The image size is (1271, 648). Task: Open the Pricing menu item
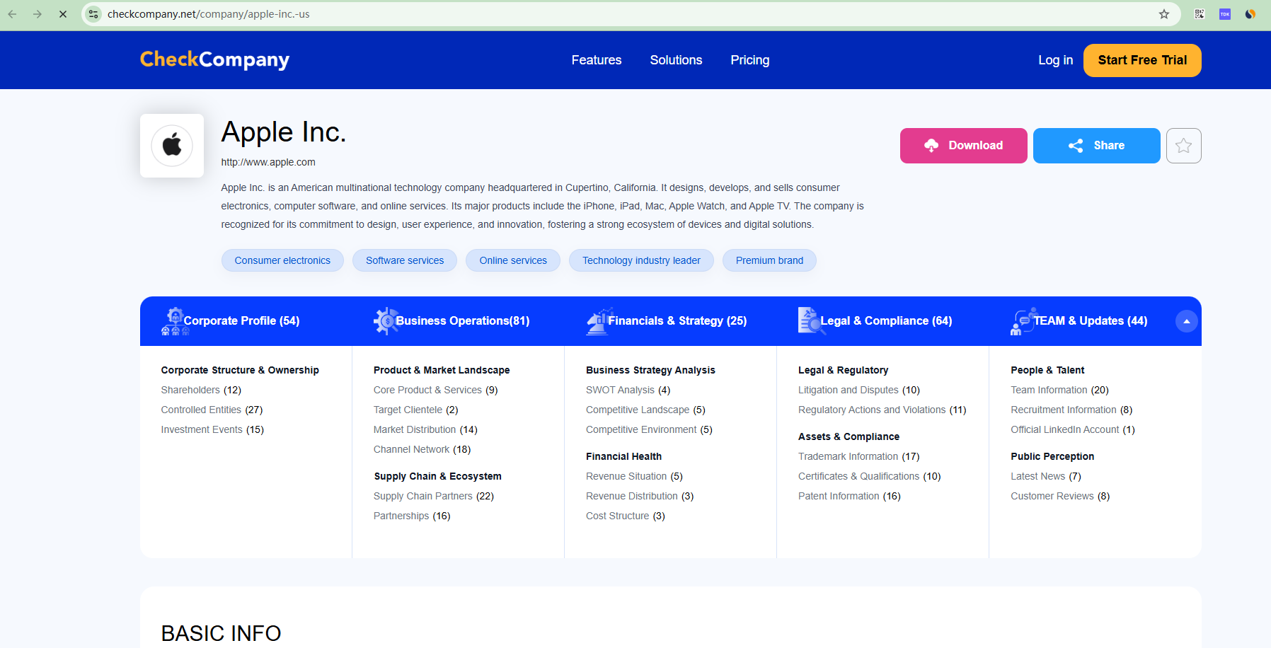click(749, 60)
